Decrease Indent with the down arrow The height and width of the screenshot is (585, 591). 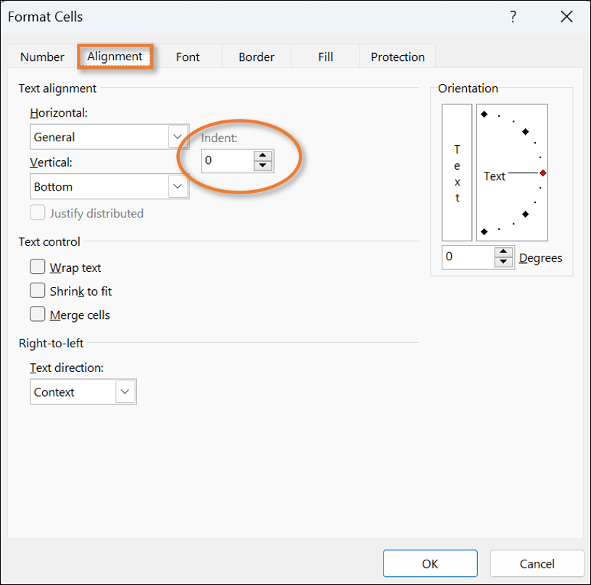tap(263, 165)
